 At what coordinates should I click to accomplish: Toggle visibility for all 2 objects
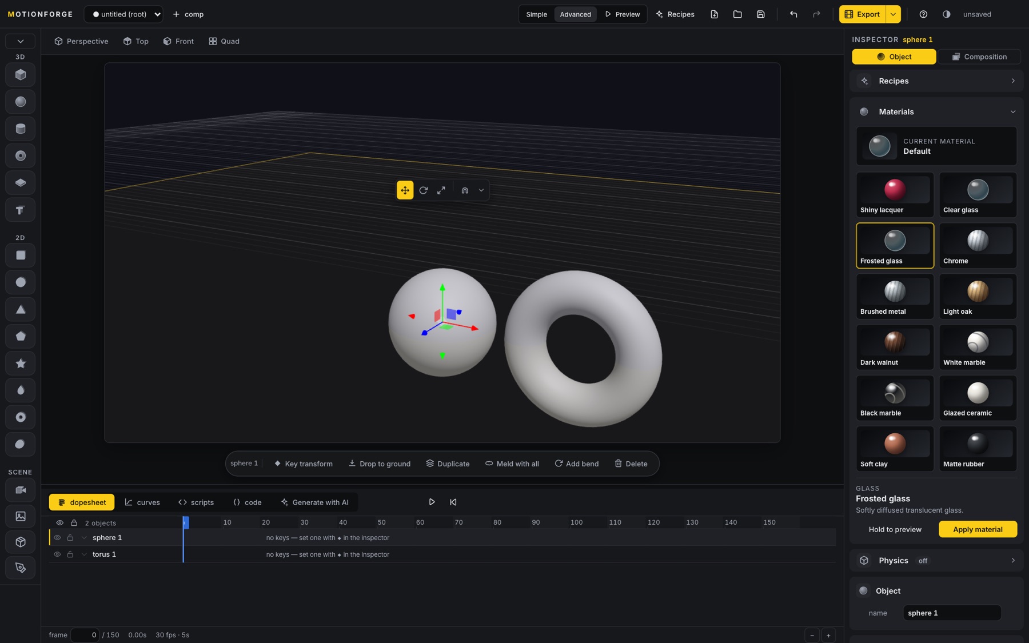[59, 523]
